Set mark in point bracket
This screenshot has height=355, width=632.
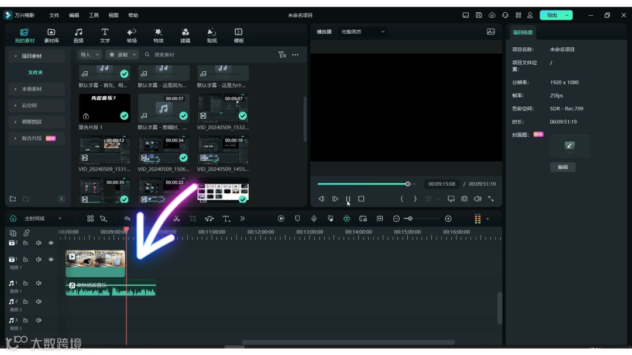pos(401,199)
